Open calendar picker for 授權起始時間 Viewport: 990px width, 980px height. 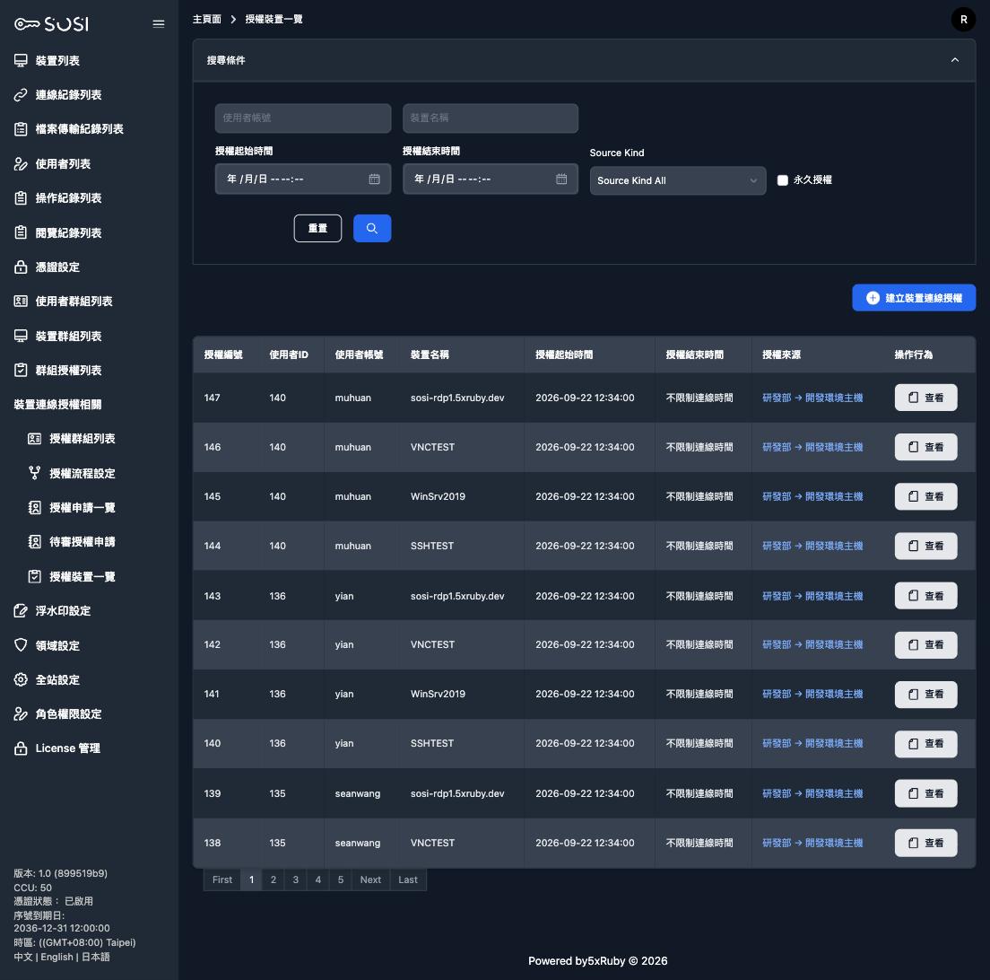pos(375,179)
